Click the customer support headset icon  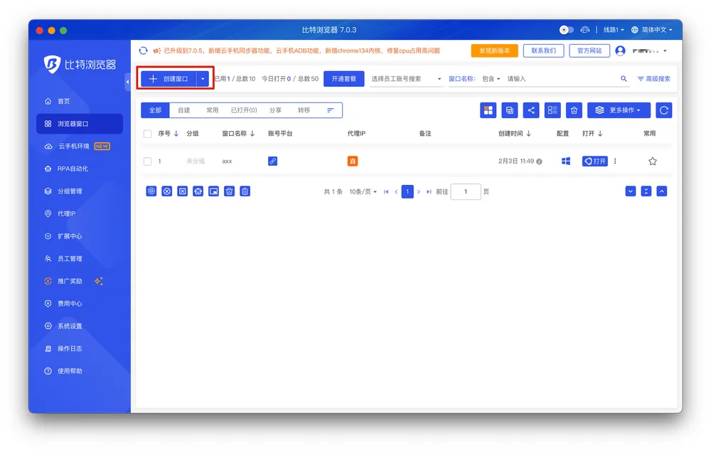point(585,30)
